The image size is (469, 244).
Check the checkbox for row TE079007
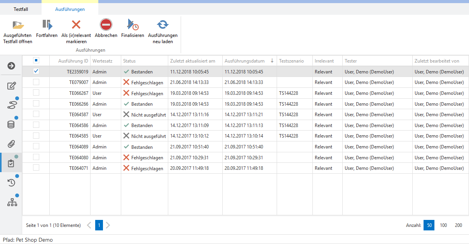pos(36,82)
